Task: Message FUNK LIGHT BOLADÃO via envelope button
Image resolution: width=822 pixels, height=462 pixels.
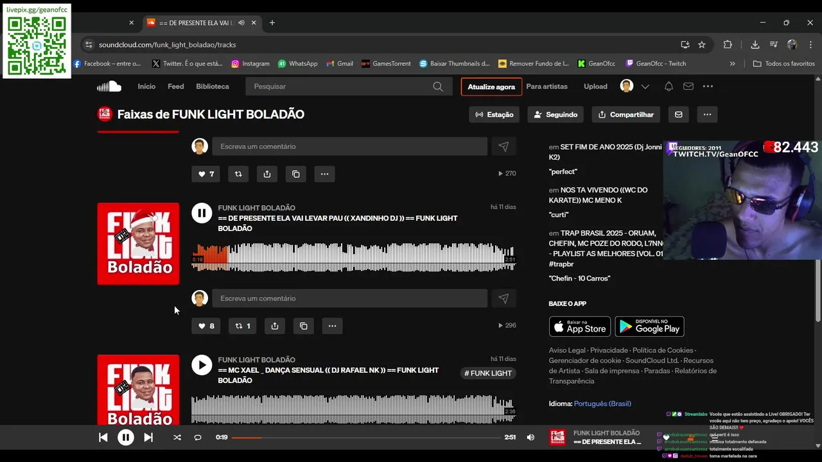Action: [679, 115]
